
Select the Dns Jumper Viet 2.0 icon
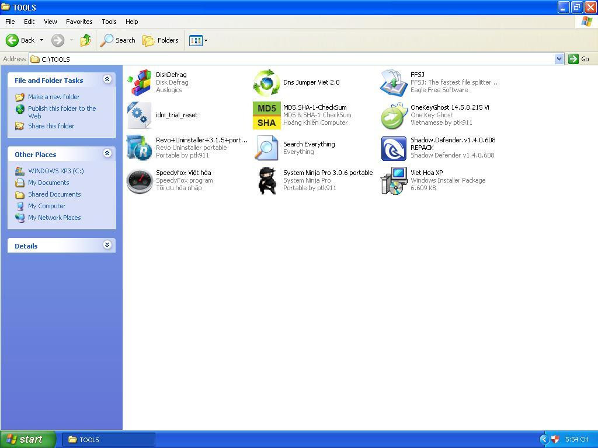(266, 82)
